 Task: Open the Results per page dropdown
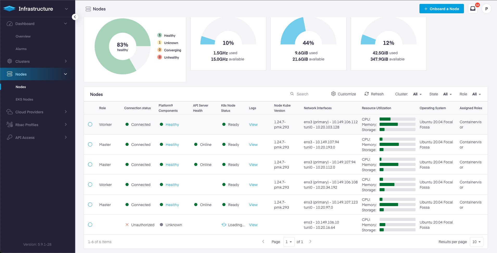(x=476, y=242)
